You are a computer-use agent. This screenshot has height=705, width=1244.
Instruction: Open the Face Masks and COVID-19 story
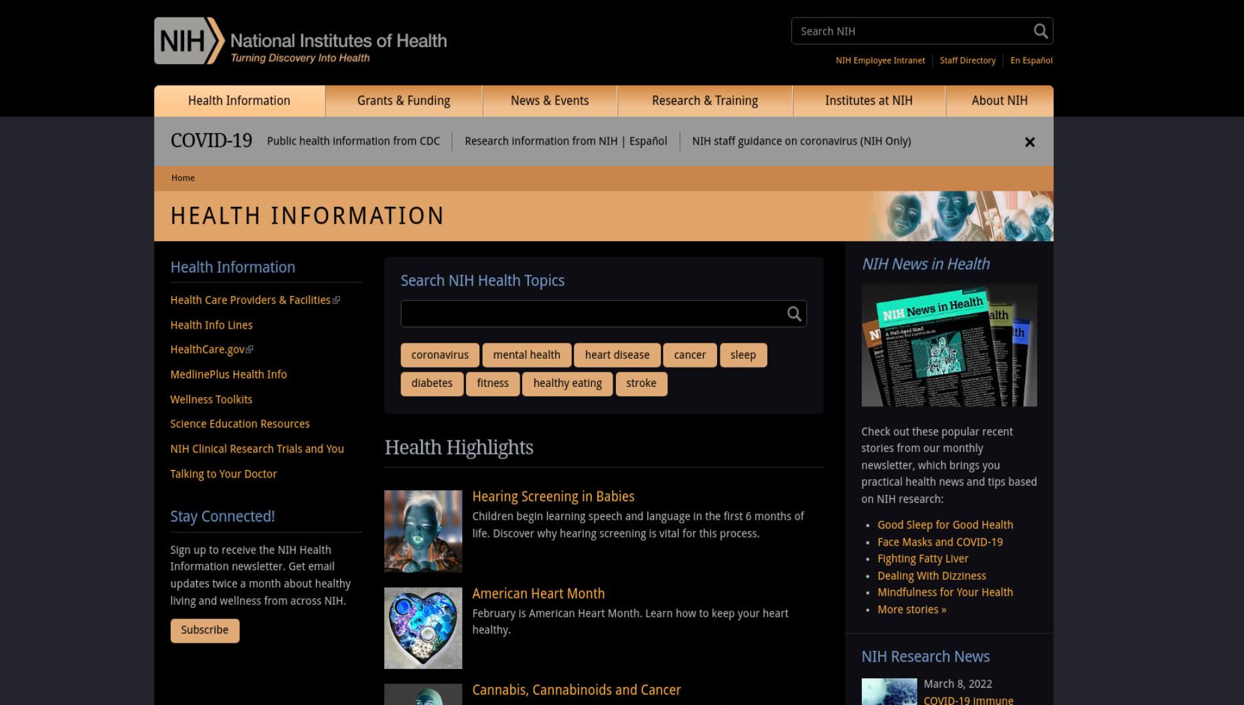tap(940, 542)
